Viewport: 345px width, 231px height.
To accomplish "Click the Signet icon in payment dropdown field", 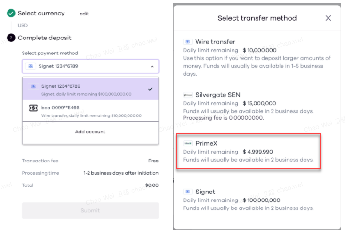I will coord(31,66).
